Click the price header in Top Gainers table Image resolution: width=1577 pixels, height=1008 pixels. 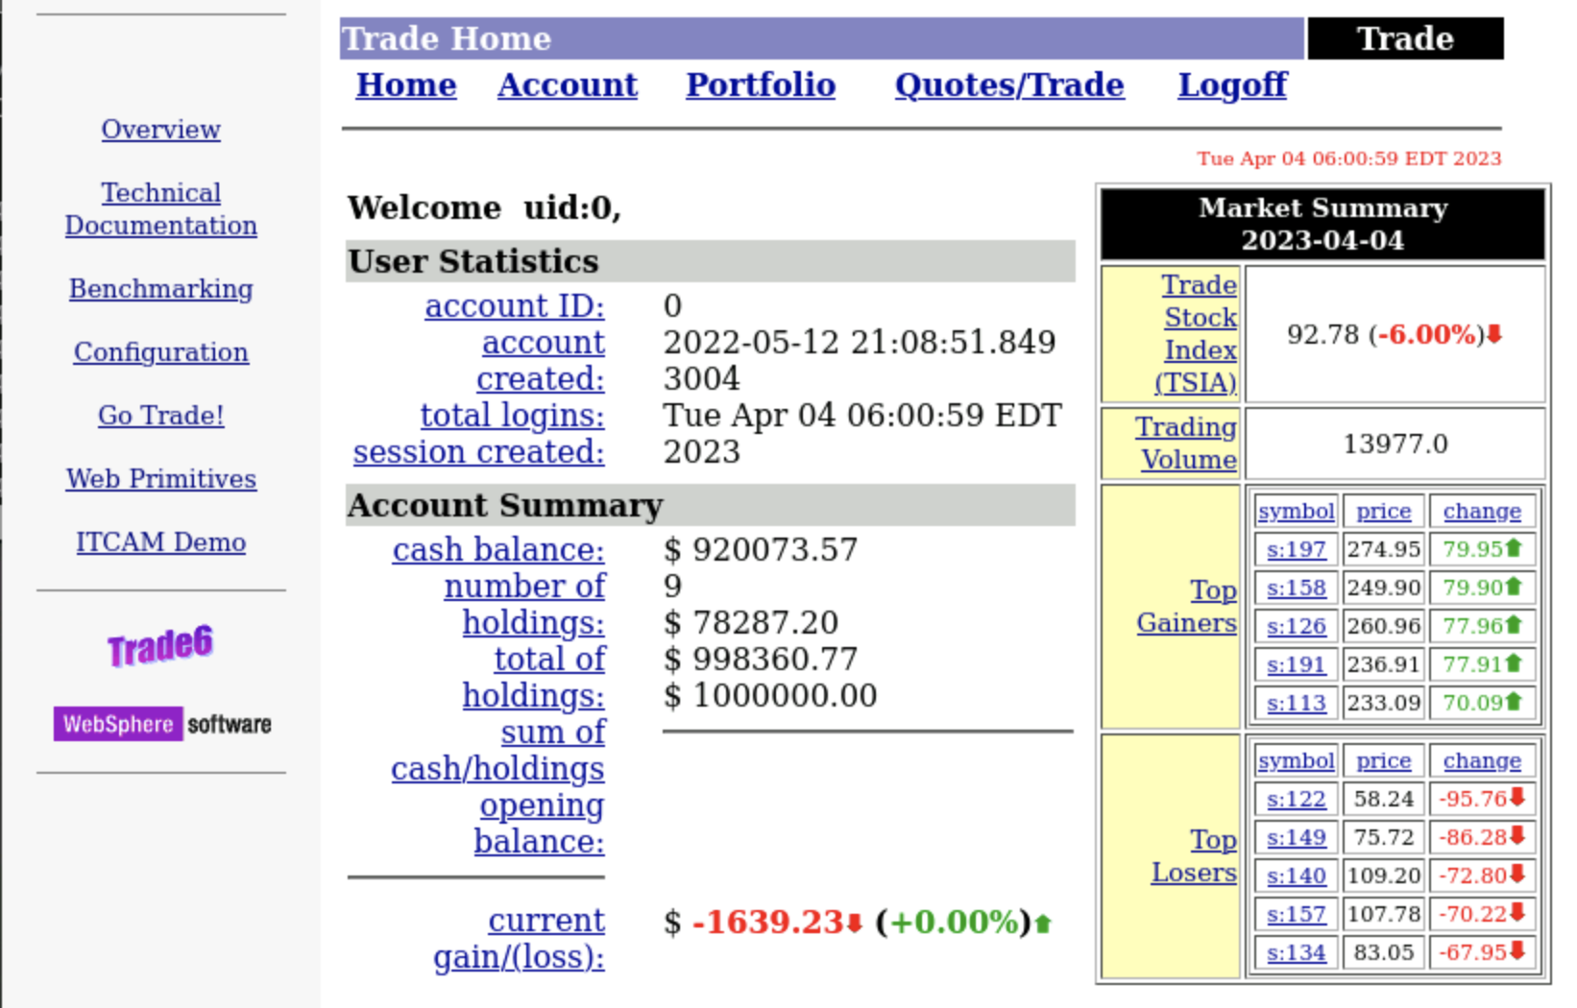tap(1384, 512)
